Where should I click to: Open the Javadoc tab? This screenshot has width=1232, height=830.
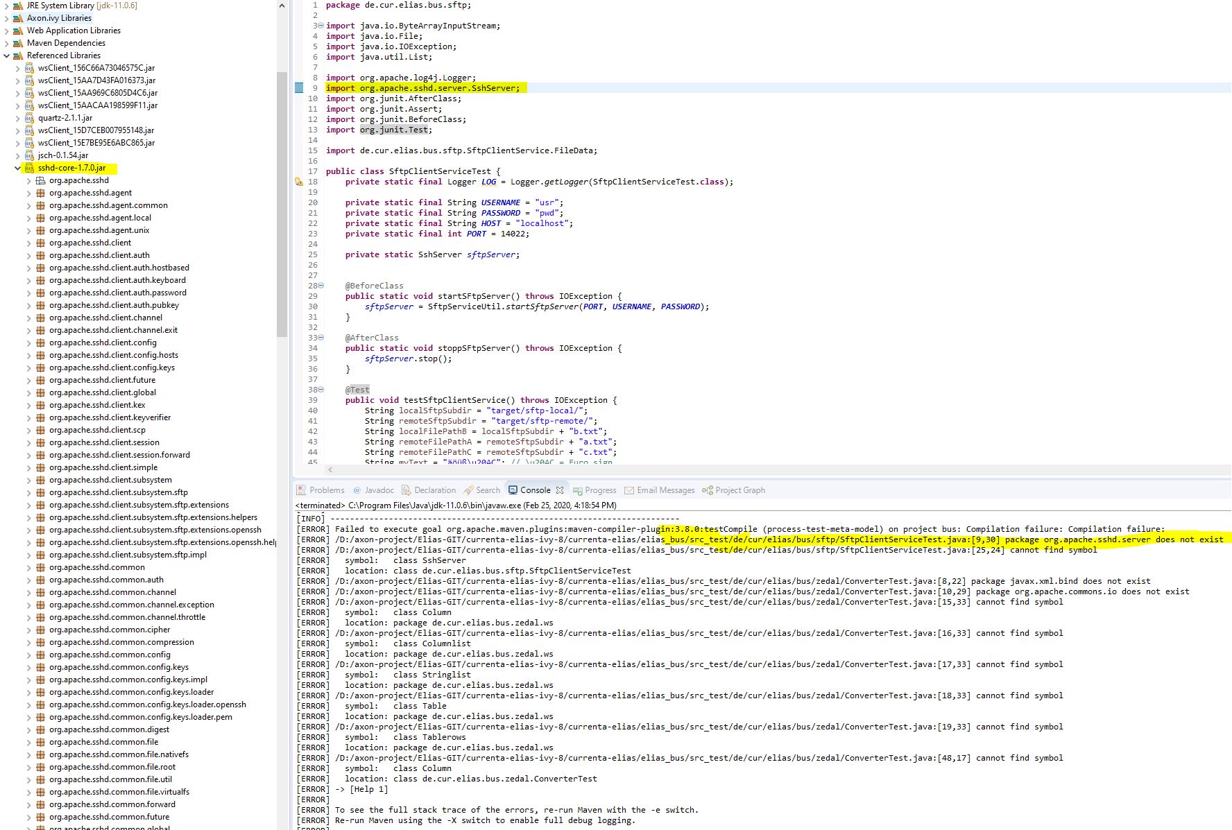click(373, 490)
